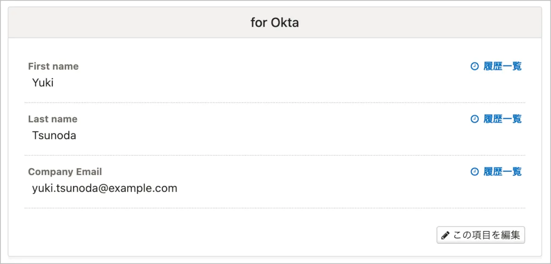Viewport: 551px width, 264px height.
Task: Select the yuki.tsunoda@example.com email value
Action: [x=105, y=188]
